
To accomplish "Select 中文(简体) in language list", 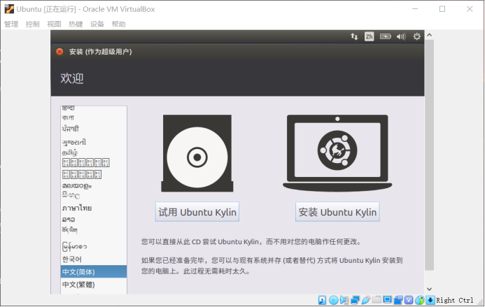I will (94, 272).
